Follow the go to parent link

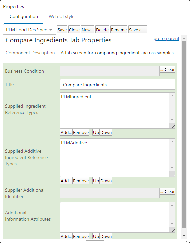coord(166,38)
